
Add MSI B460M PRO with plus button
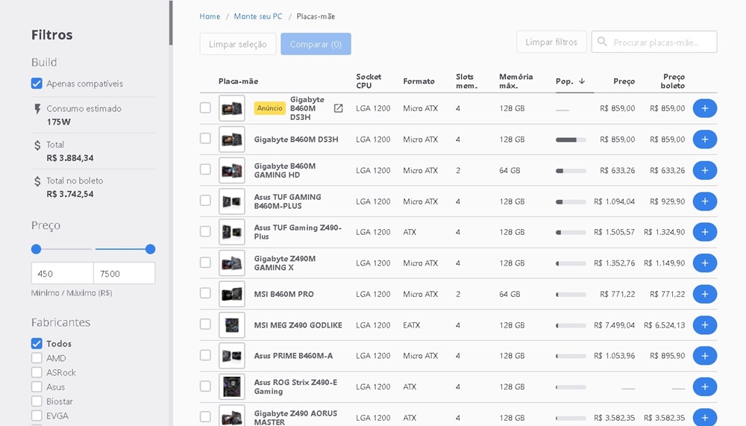tap(705, 294)
